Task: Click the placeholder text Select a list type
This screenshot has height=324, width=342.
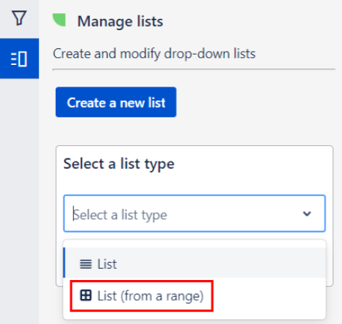Action: 120,214
